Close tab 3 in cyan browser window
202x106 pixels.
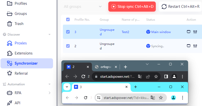(127, 87)
